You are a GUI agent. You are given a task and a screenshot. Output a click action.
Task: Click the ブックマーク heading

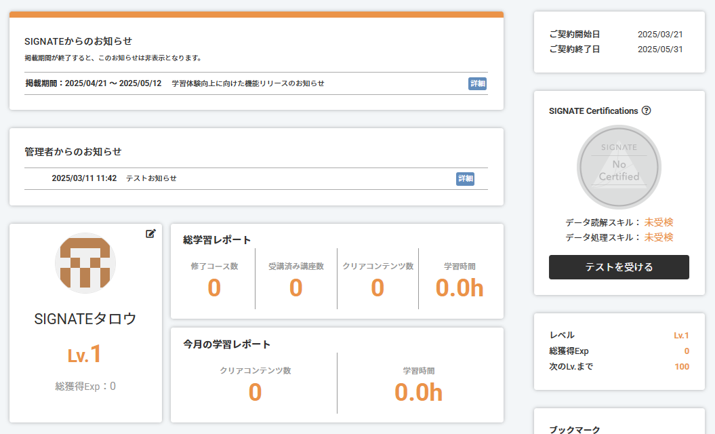(x=575, y=430)
